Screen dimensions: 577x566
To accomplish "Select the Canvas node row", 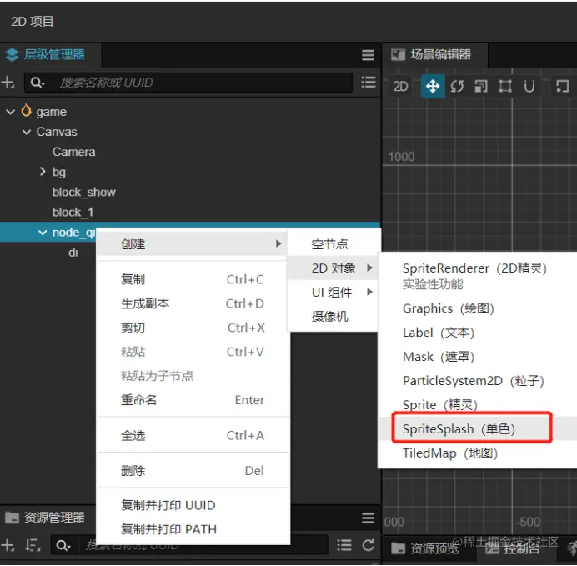I will pos(190,132).
